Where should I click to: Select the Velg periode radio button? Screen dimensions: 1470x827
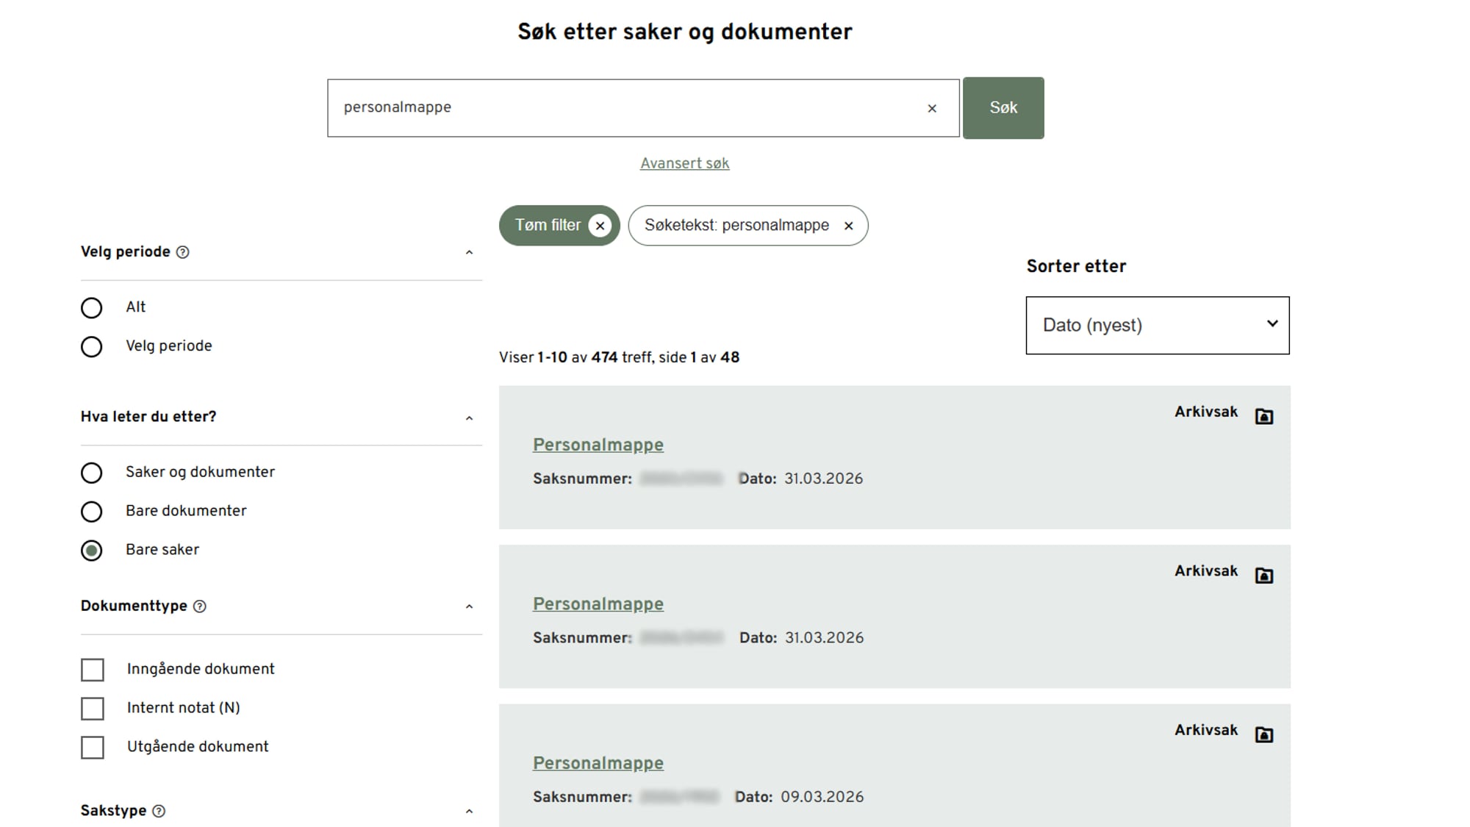pyautogui.click(x=92, y=346)
